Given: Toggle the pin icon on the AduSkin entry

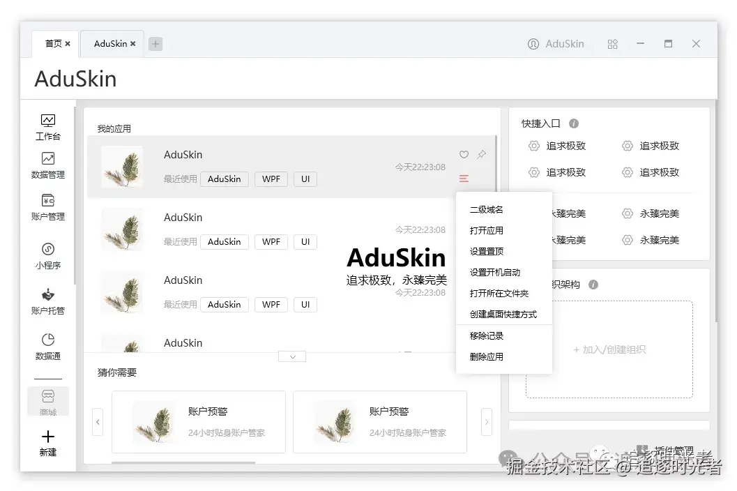Looking at the screenshot, I should point(480,154).
